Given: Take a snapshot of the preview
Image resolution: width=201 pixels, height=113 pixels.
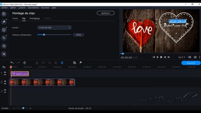Looking at the screenshot, I should [195, 57].
